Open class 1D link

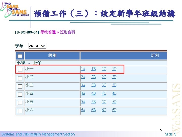(114, 69)
